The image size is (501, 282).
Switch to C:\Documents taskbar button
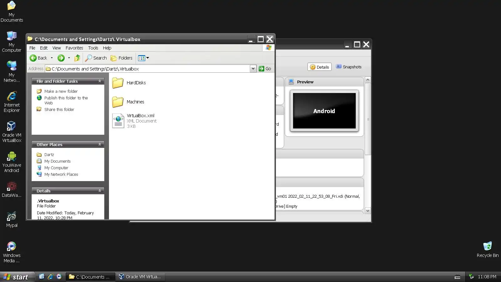coord(90,277)
